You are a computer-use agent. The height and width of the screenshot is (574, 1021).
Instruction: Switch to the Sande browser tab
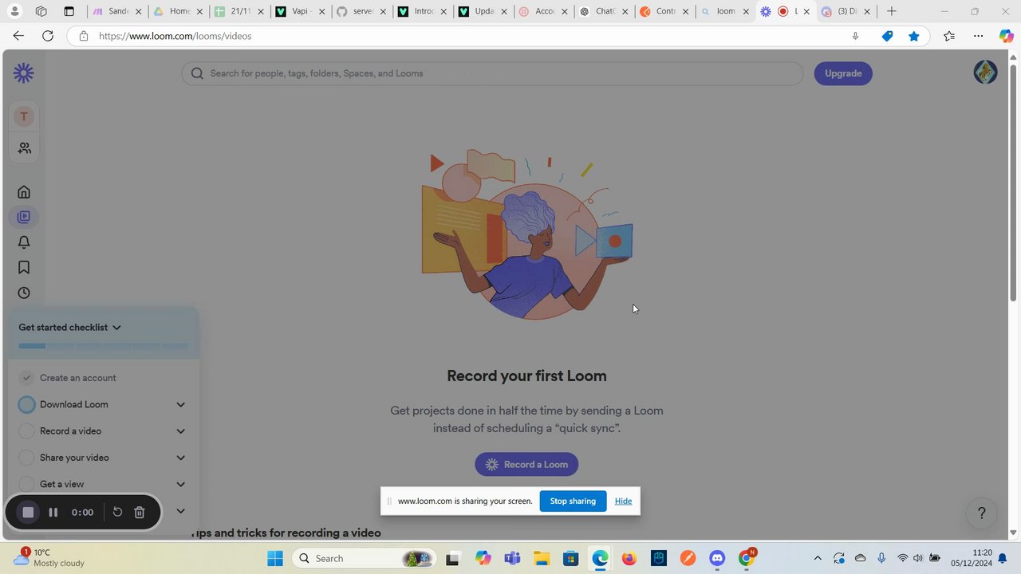tap(117, 11)
